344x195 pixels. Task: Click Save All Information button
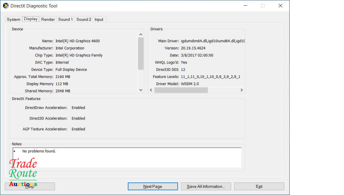206,186
